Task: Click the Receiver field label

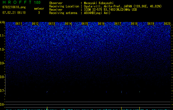Action: (56, 10)
